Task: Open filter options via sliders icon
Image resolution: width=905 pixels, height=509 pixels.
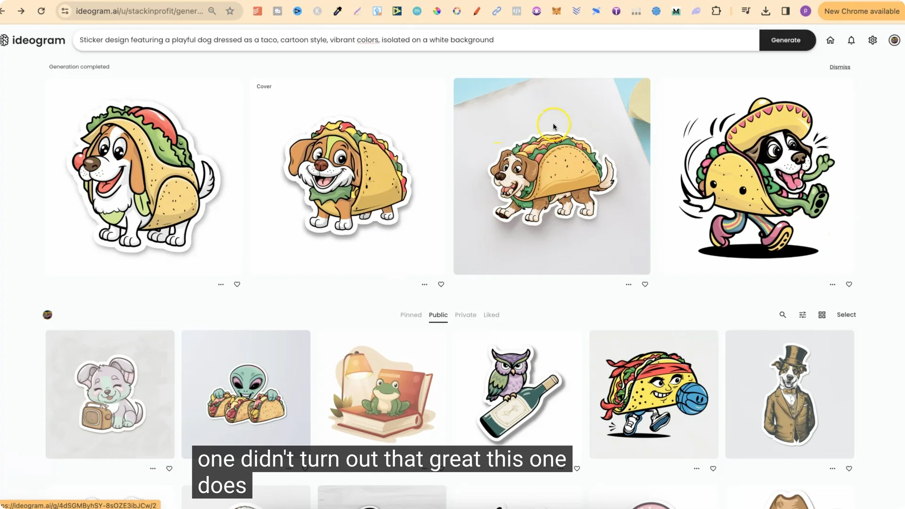Action: [802, 314]
